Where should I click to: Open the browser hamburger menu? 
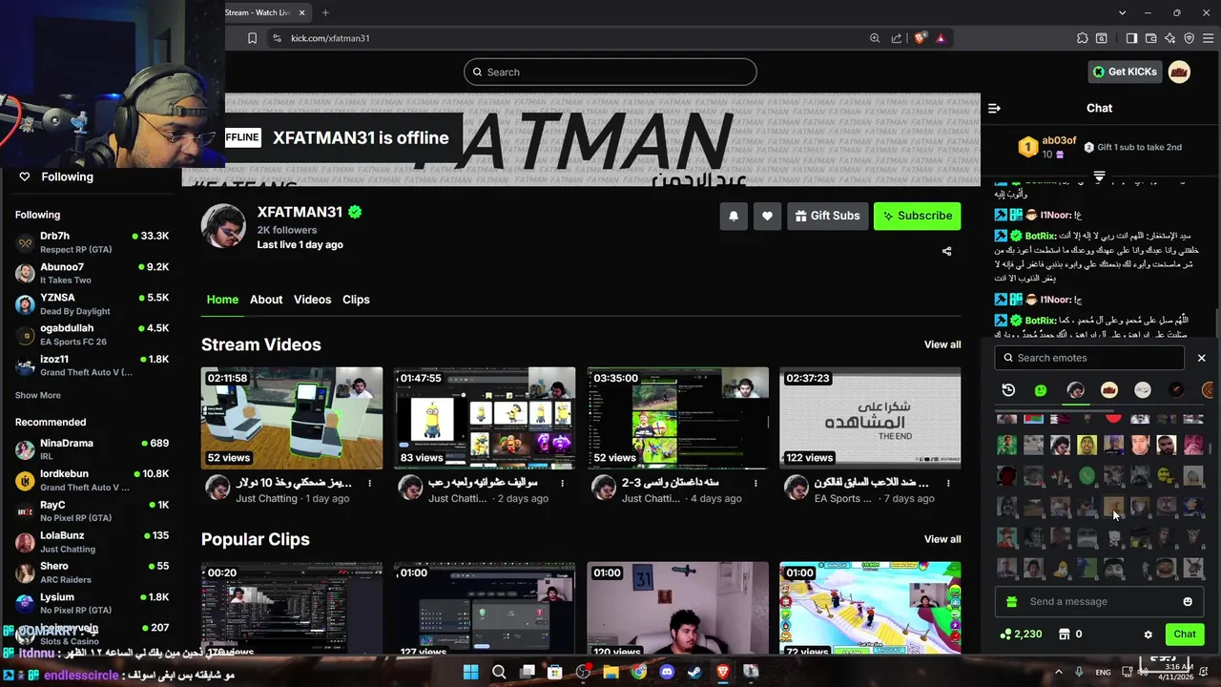point(1208,38)
